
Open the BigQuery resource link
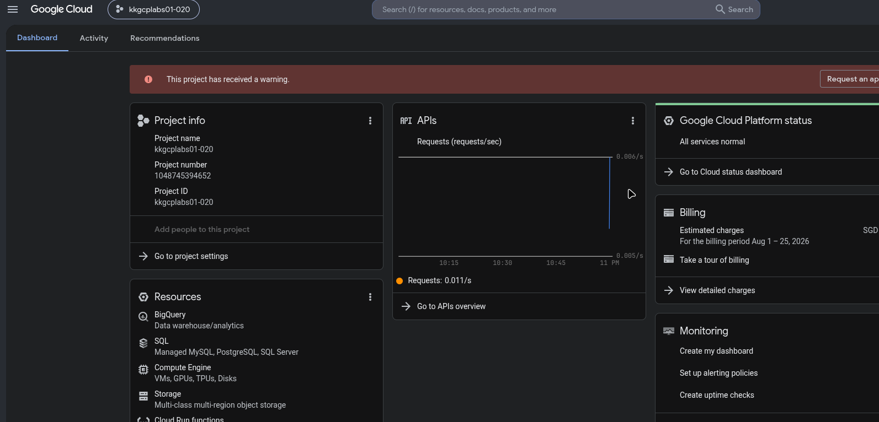(170, 315)
